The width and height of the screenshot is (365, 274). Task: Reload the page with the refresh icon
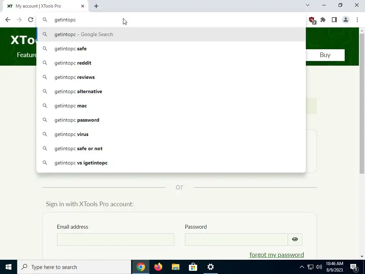(x=31, y=20)
